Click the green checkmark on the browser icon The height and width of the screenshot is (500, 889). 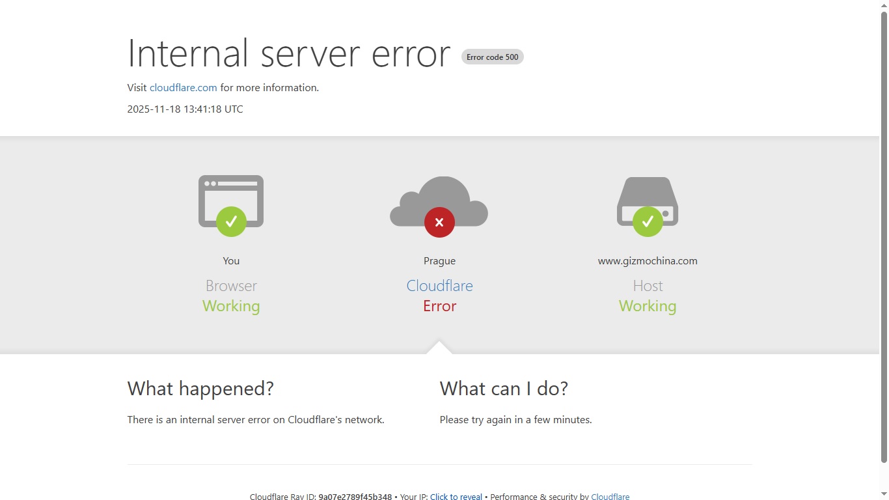[231, 222]
